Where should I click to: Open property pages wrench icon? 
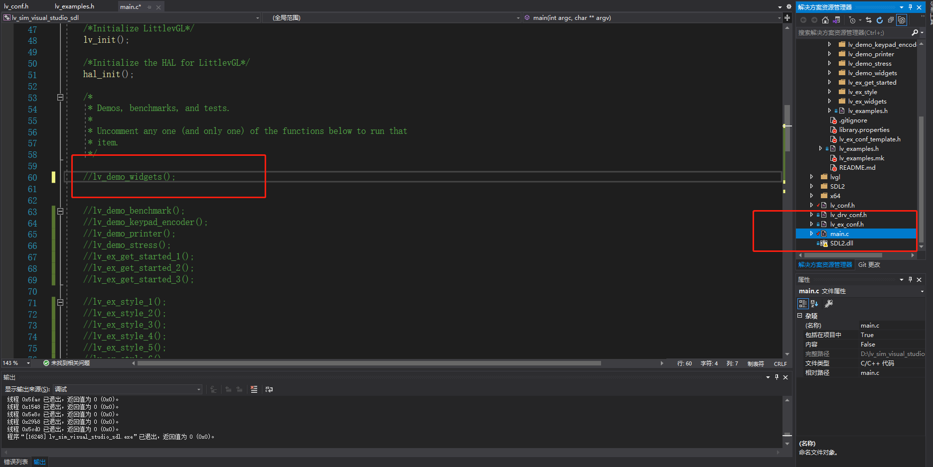tap(829, 303)
